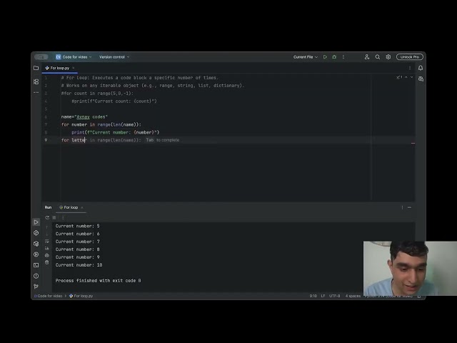Screen dimensions: 457x343
Task: Open Structure tool window icon
Action: (36, 81)
